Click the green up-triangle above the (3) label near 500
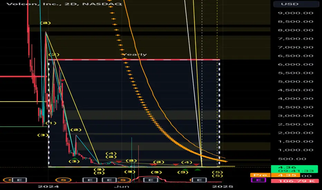Screen dimensions: 322x190 pyautogui.click(x=74, y=158)
